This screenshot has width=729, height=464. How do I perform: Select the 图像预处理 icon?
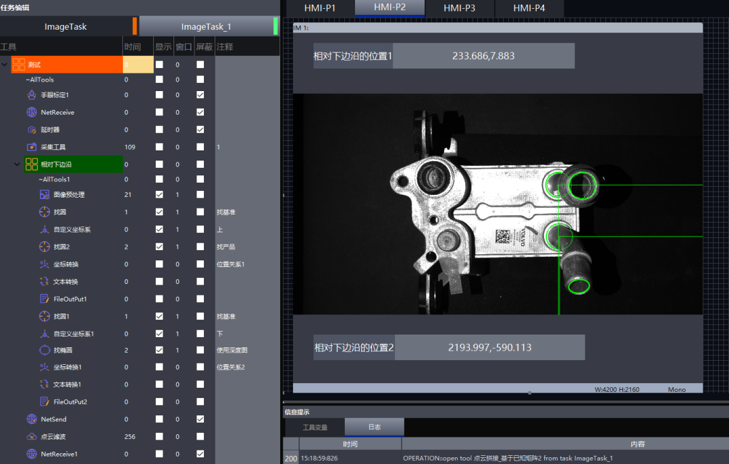pyautogui.click(x=44, y=195)
